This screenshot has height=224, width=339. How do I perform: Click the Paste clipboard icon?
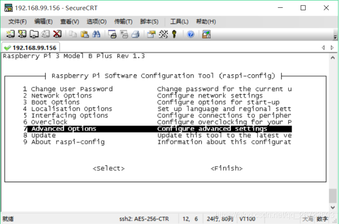click(85, 34)
